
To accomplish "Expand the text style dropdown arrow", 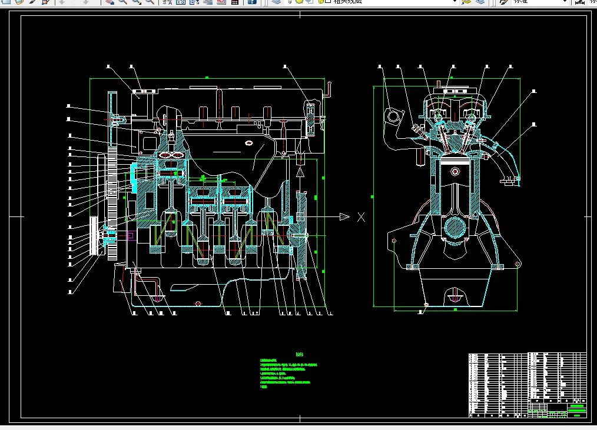I will (565, 2).
